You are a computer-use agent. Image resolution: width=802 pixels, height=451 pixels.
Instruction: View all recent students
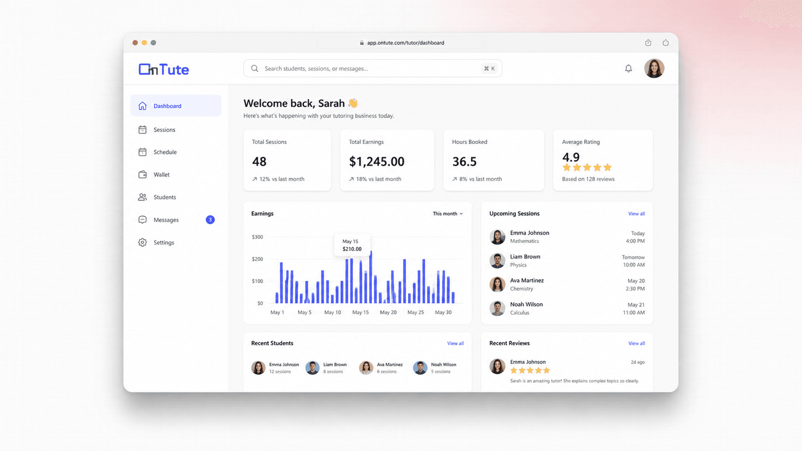[x=456, y=343]
